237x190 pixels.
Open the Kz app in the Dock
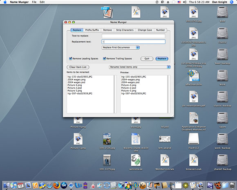tap(143, 185)
